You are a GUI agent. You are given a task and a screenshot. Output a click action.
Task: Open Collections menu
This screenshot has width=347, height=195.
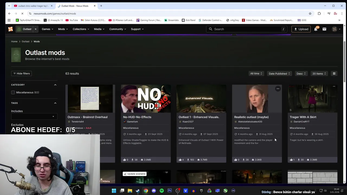pyautogui.click(x=81, y=29)
